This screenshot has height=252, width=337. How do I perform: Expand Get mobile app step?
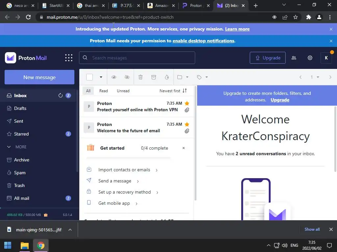[x=118, y=203]
